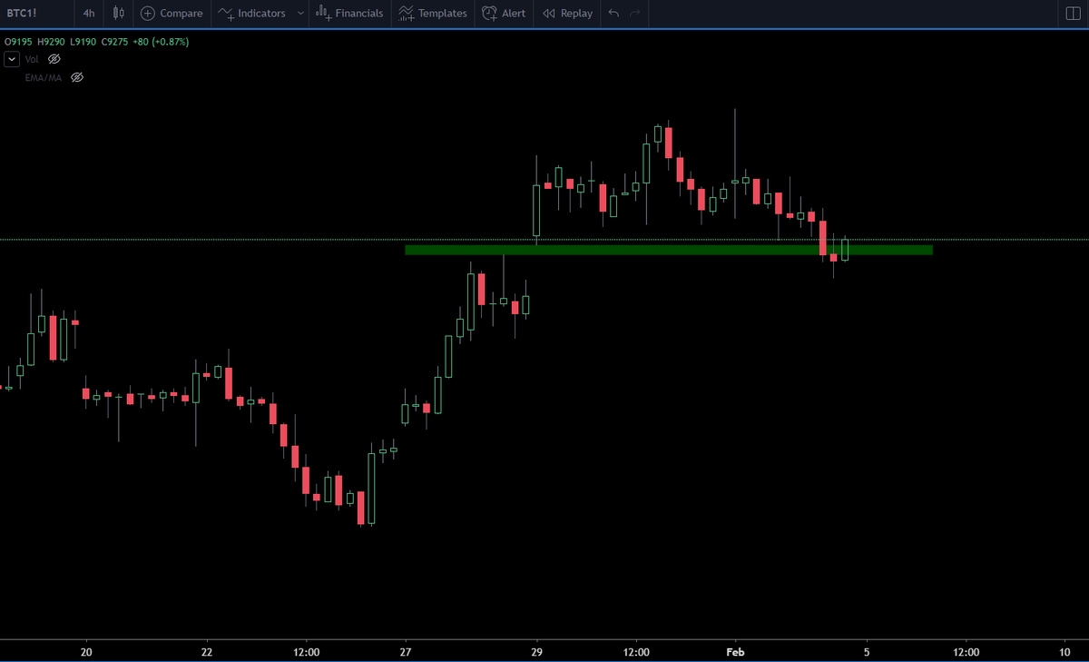Open the Financials menu

click(350, 14)
